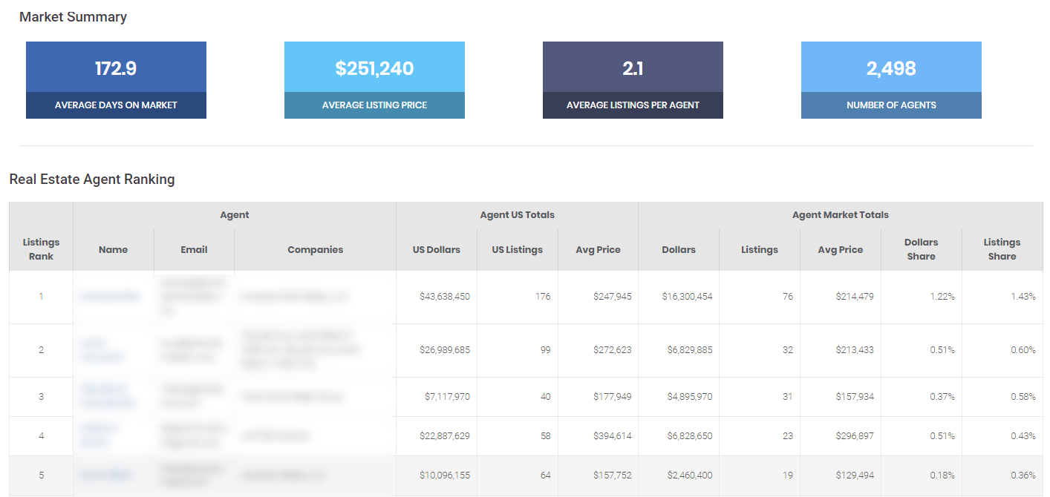Select the $213,433 average price cell
This screenshot has width=1050, height=497.
click(x=841, y=350)
